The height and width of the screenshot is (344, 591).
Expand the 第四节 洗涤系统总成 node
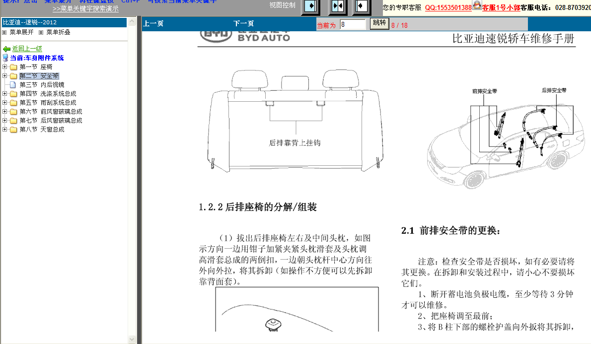tap(5, 93)
